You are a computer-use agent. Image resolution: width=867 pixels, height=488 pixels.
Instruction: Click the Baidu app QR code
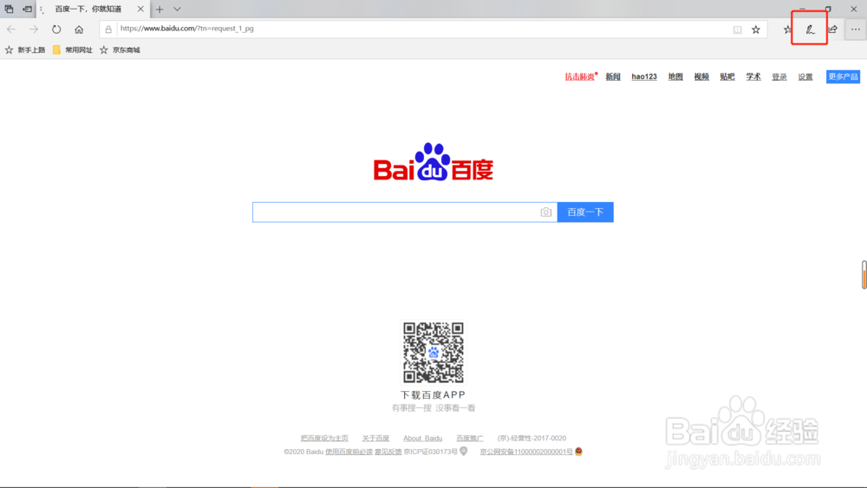[x=433, y=353]
